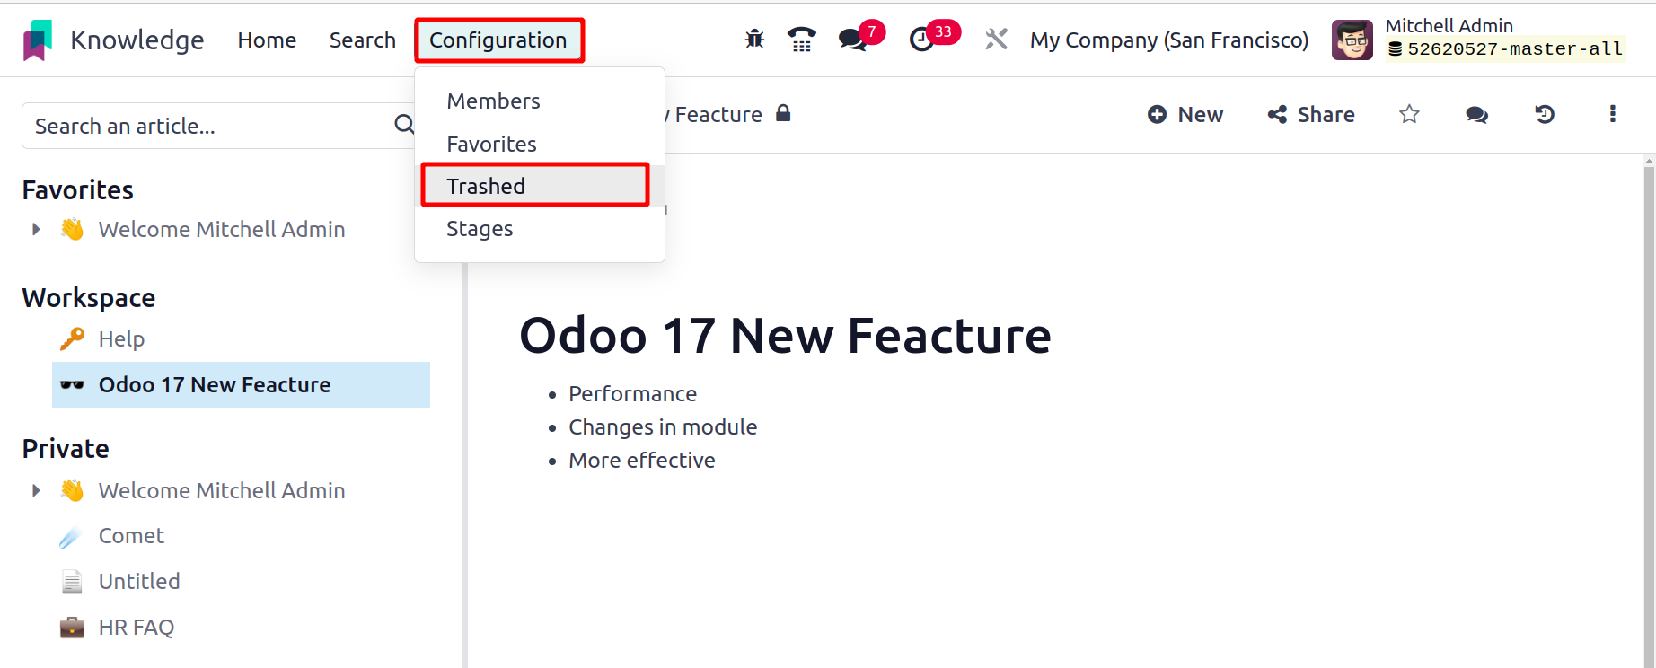The image size is (1656, 668).
Task: Click the article lock icon
Action: pyautogui.click(x=783, y=113)
